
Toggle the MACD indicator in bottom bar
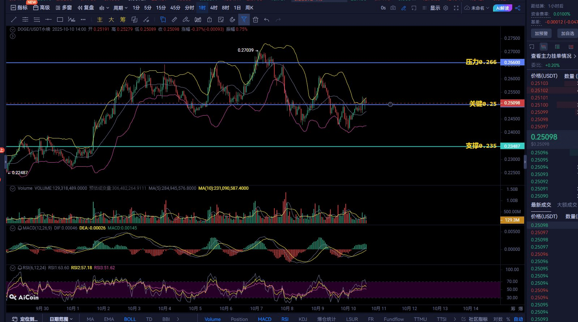265,319
